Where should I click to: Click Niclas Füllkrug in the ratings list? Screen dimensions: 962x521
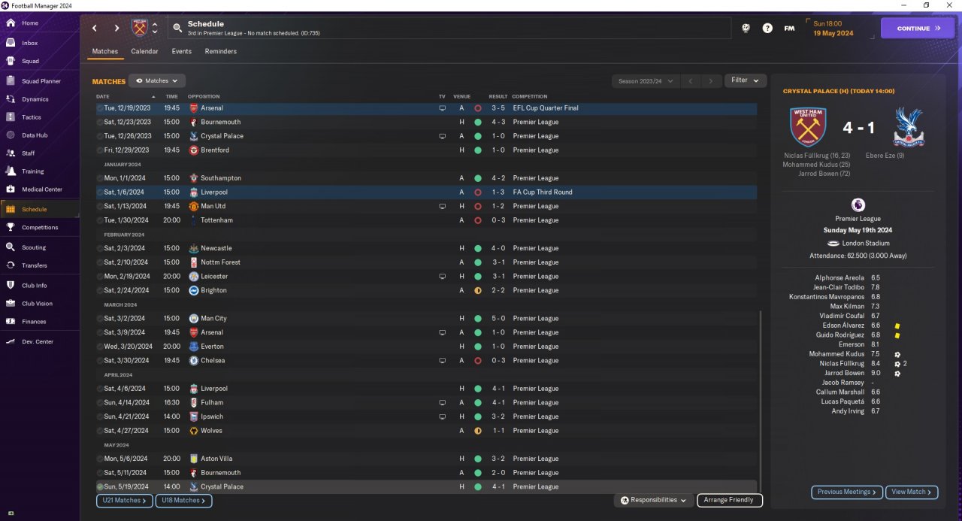pyautogui.click(x=840, y=363)
